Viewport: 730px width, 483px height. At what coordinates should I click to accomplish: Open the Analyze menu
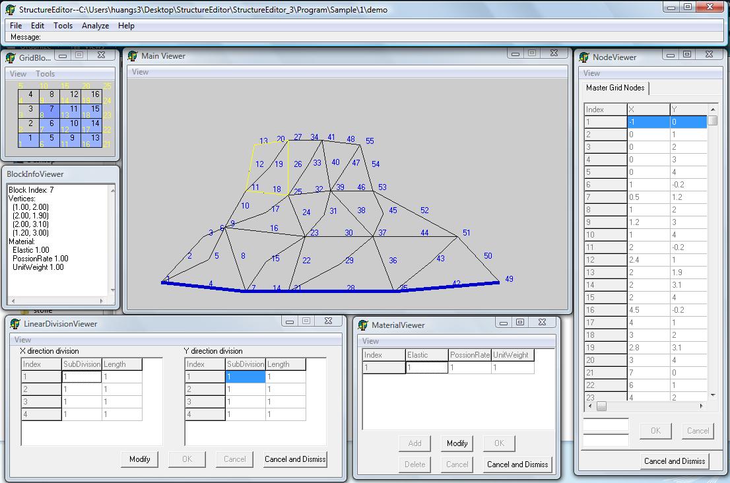click(95, 26)
